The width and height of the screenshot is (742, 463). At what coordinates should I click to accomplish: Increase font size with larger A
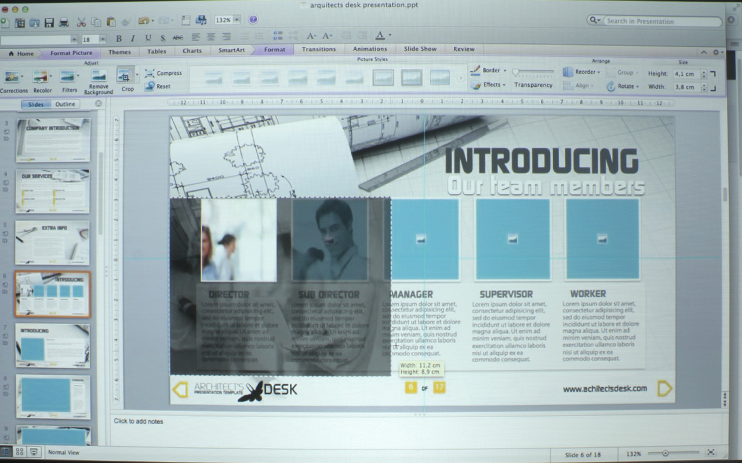tap(312, 36)
